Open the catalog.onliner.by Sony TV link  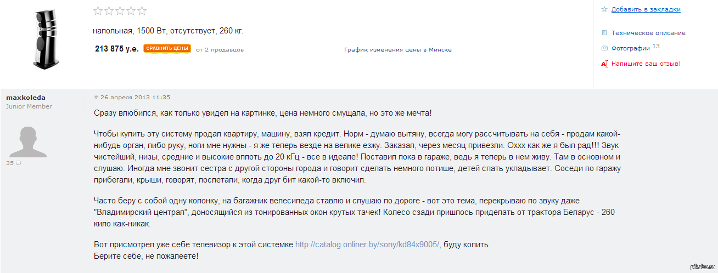(367, 244)
